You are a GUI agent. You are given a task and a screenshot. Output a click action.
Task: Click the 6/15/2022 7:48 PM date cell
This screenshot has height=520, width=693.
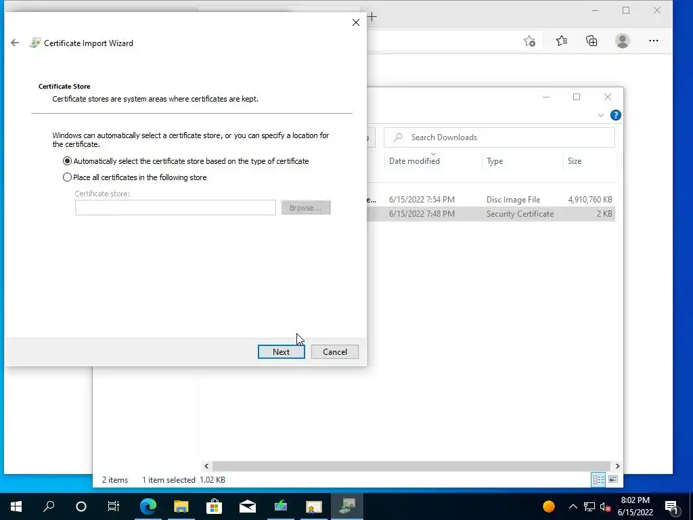(x=422, y=213)
